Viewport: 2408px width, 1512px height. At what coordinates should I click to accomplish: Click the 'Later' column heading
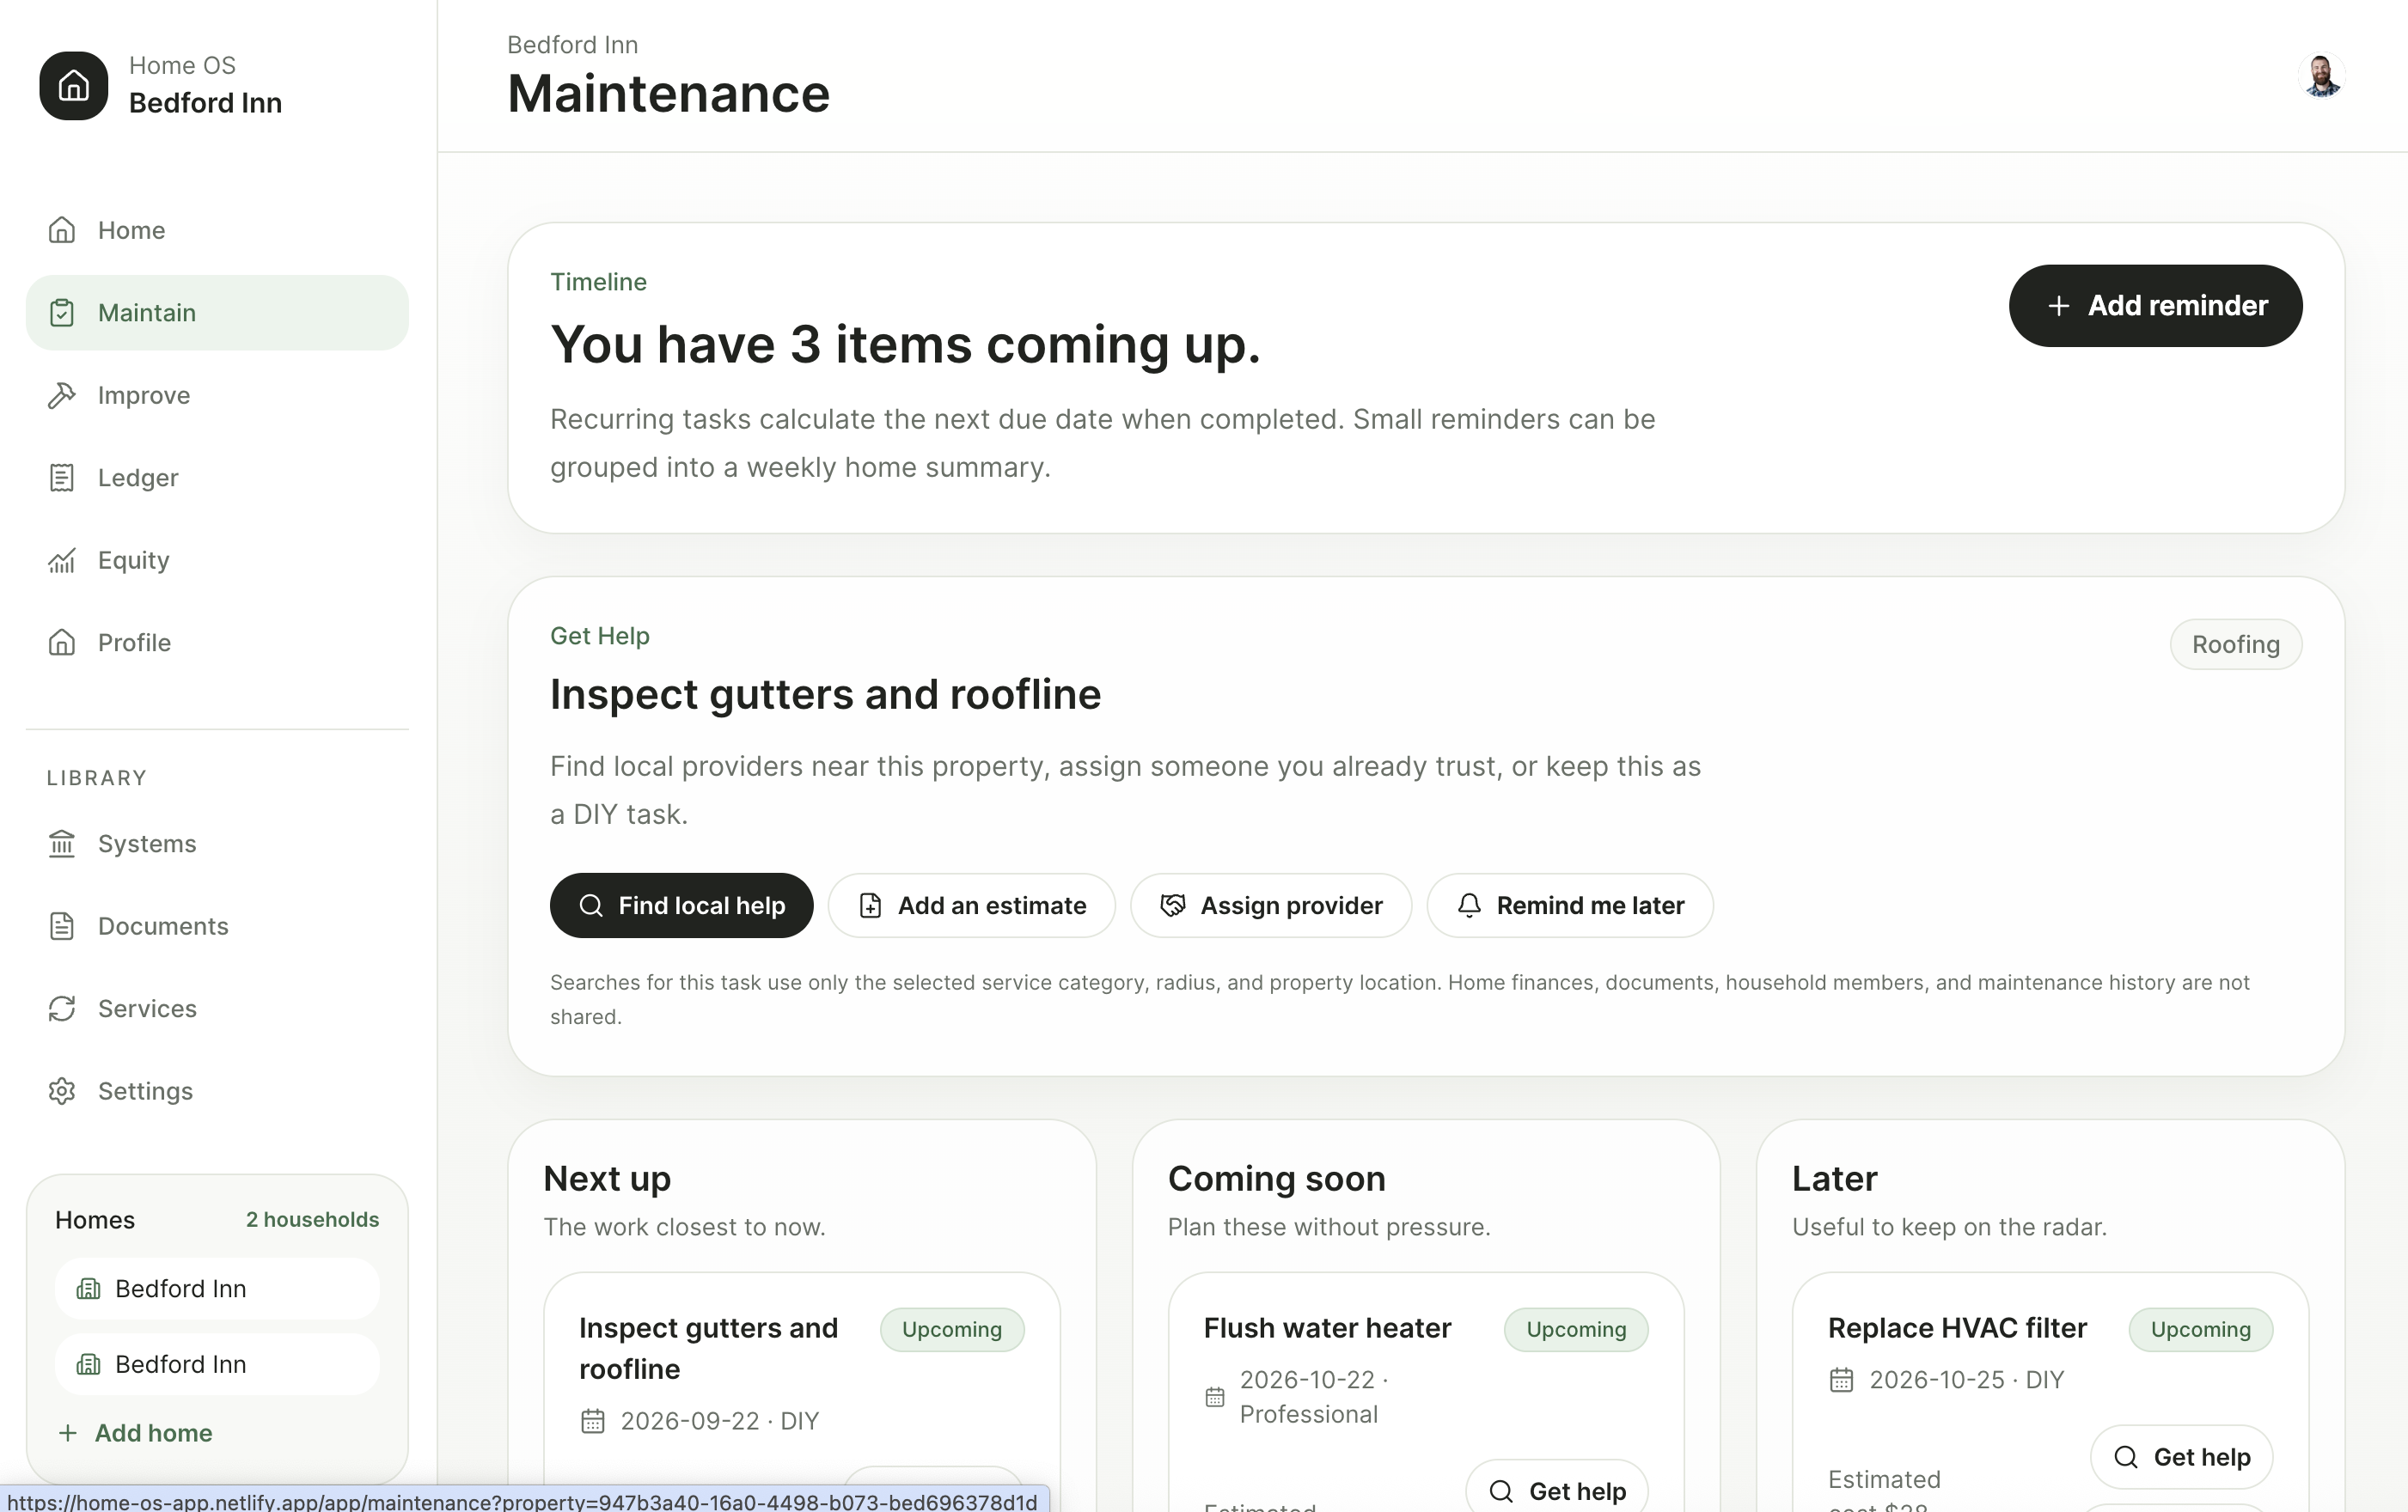point(1834,1180)
